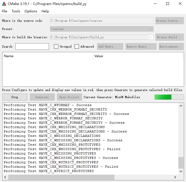Click the source code path field
Viewport: 186px width, 182px height.
coord(102,21)
